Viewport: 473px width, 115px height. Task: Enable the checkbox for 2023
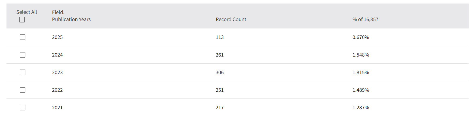point(23,73)
